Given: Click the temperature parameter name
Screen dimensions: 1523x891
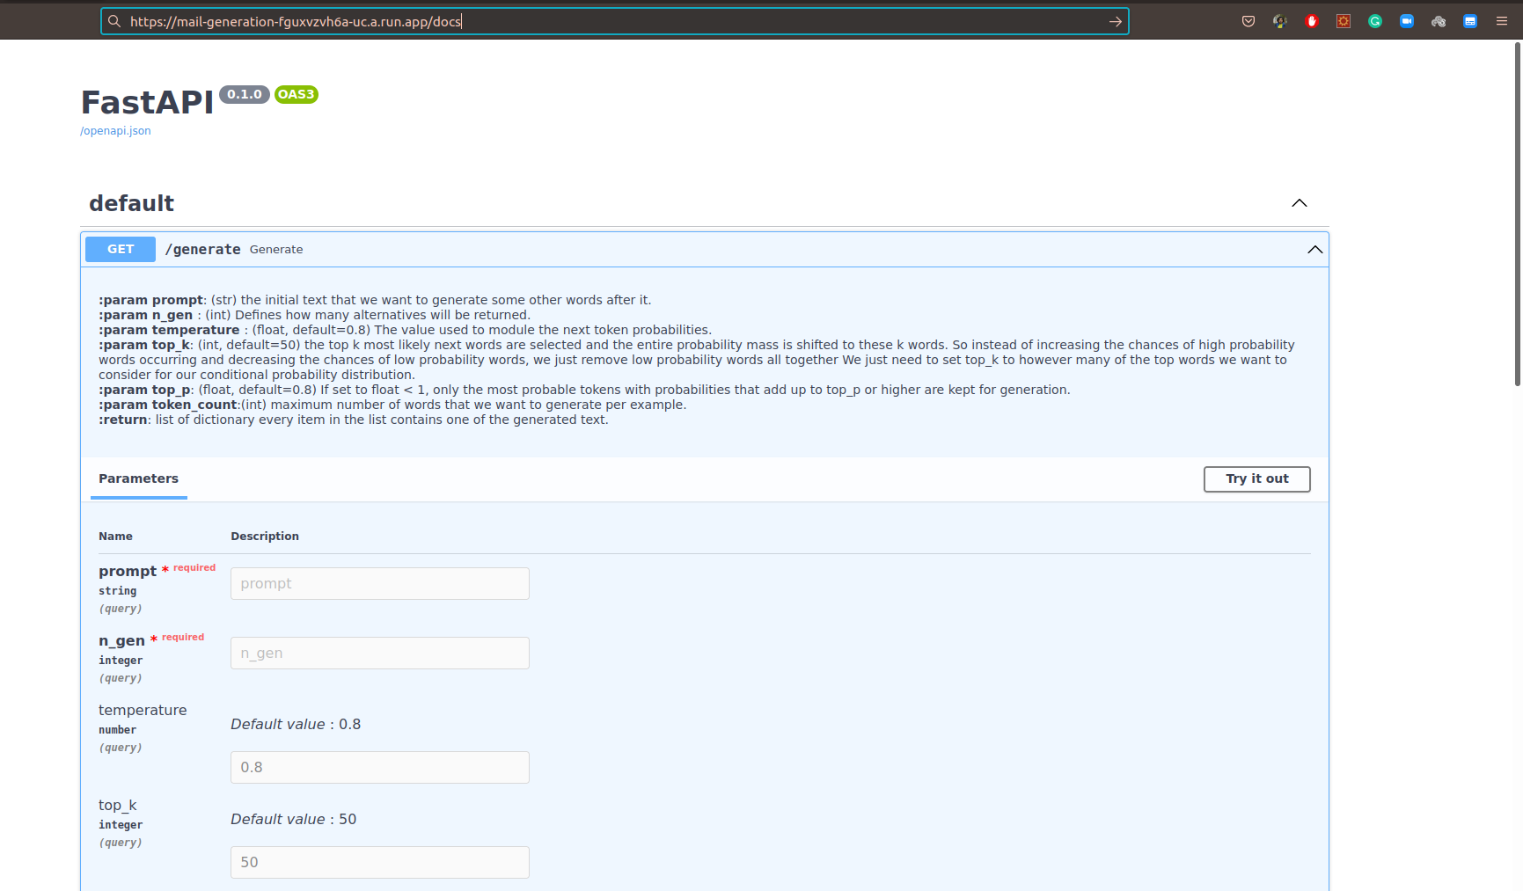Looking at the screenshot, I should [x=143, y=711].
